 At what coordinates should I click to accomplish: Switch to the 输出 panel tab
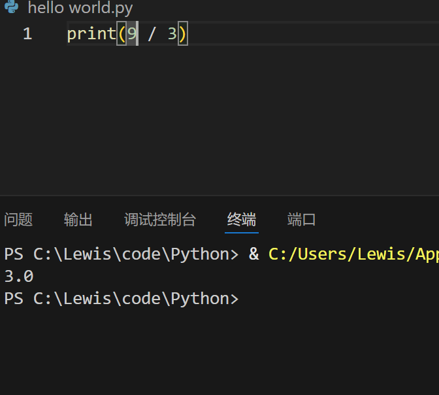[78, 220]
